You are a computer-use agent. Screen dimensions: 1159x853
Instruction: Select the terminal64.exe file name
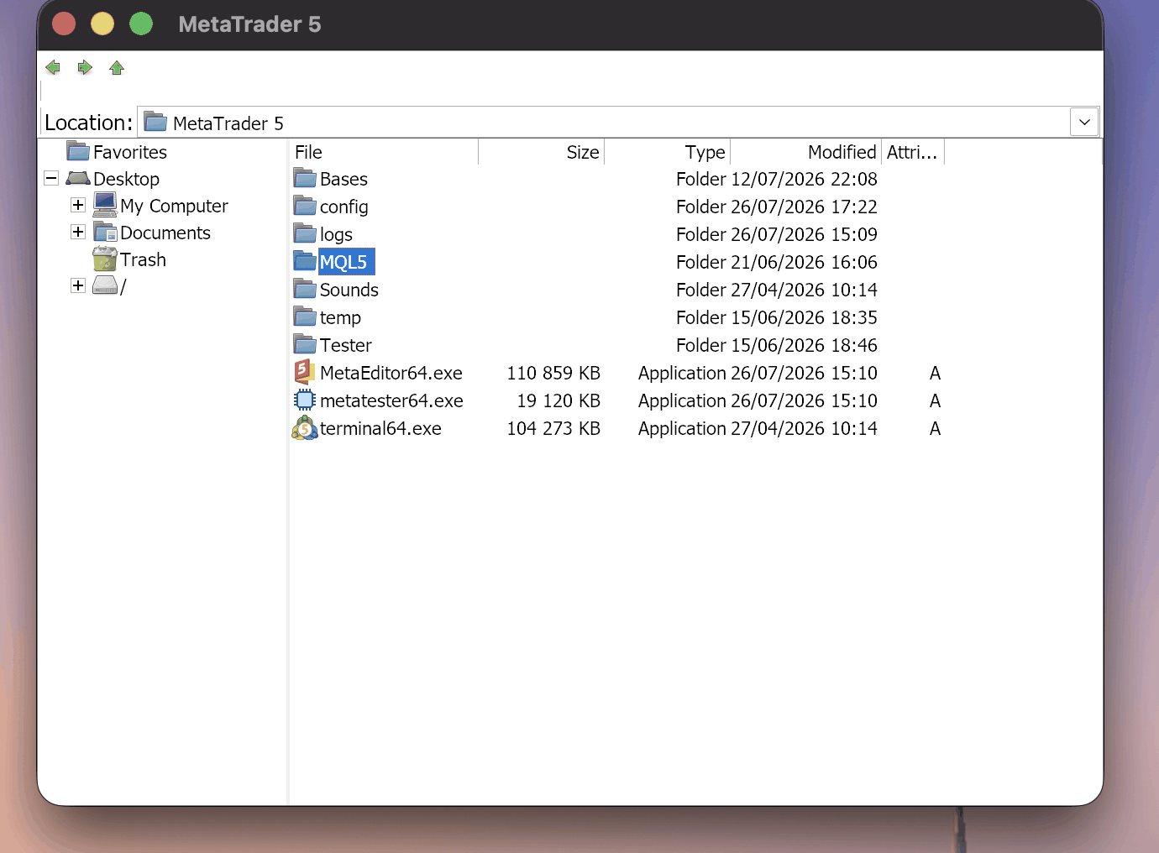click(x=380, y=428)
